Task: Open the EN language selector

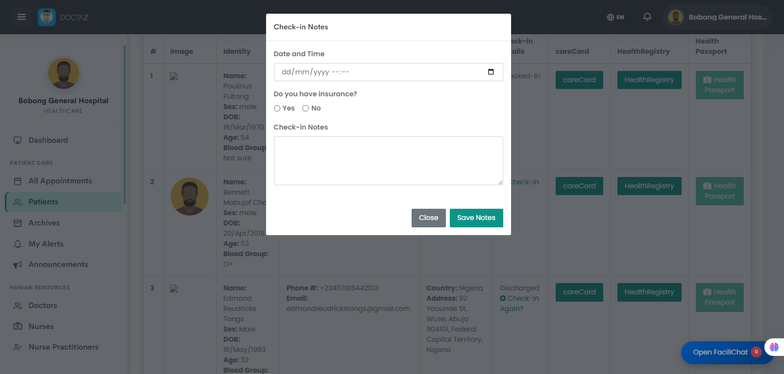Action: point(615,17)
